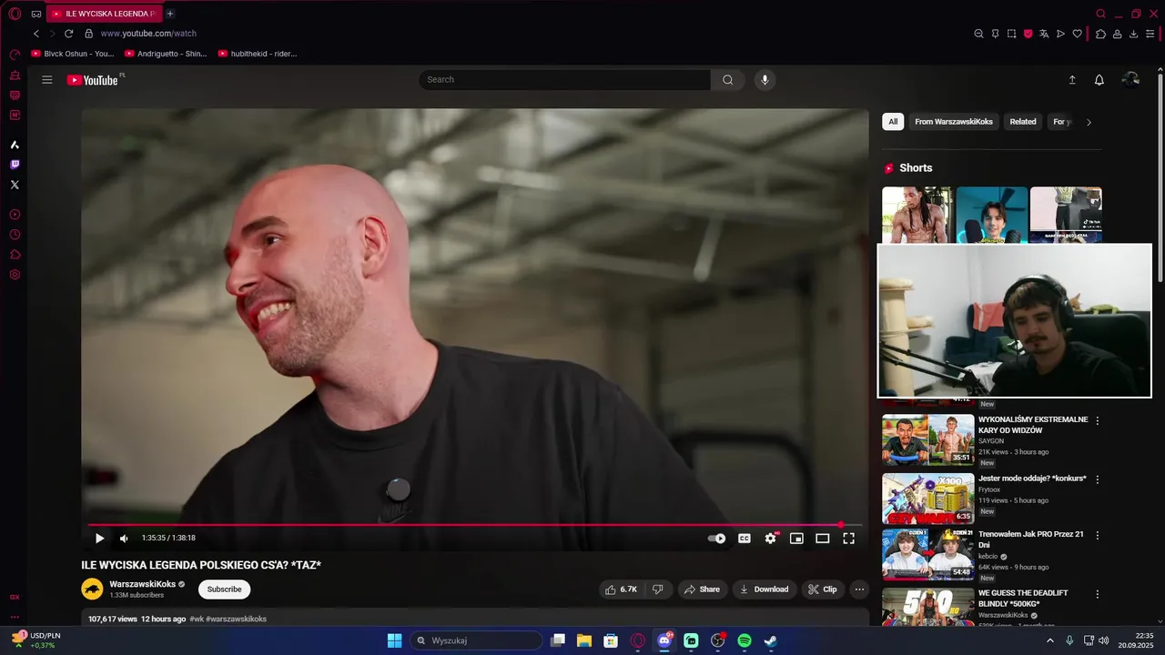
Task: Turn on closed captions in the player
Action: click(x=745, y=539)
